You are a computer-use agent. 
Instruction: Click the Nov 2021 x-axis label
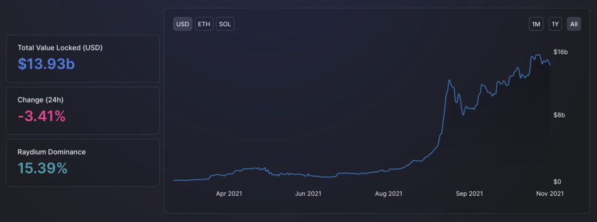[x=550, y=193]
